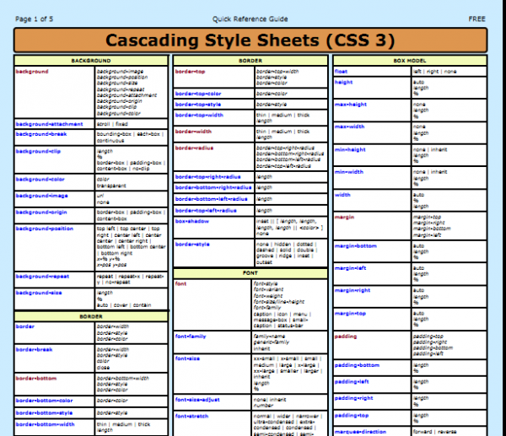Image resolution: width=506 pixels, height=436 pixels.
Task: Click the 'min-width' property name
Action: click(x=349, y=172)
